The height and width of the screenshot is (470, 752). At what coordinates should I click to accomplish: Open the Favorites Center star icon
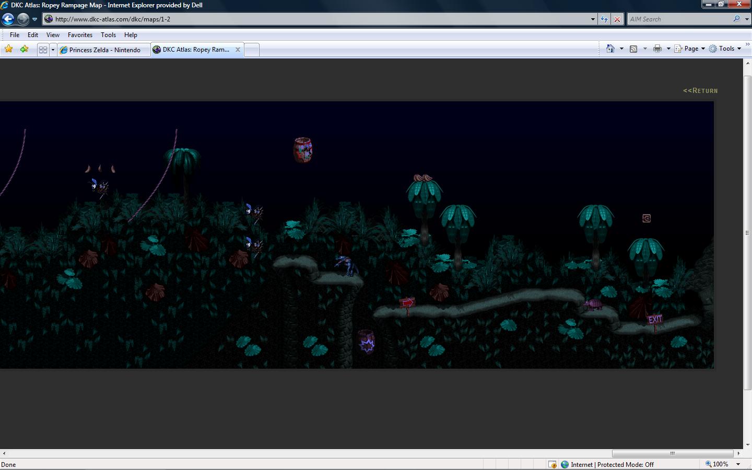(9, 49)
